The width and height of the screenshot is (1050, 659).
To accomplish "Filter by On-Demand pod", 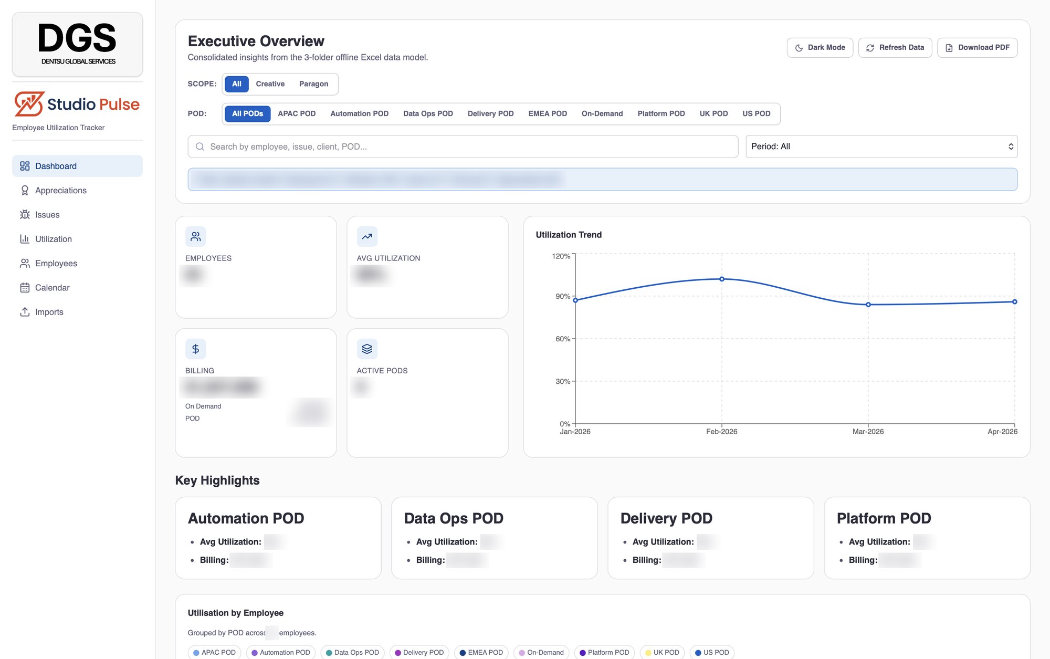I will (602, 114).
